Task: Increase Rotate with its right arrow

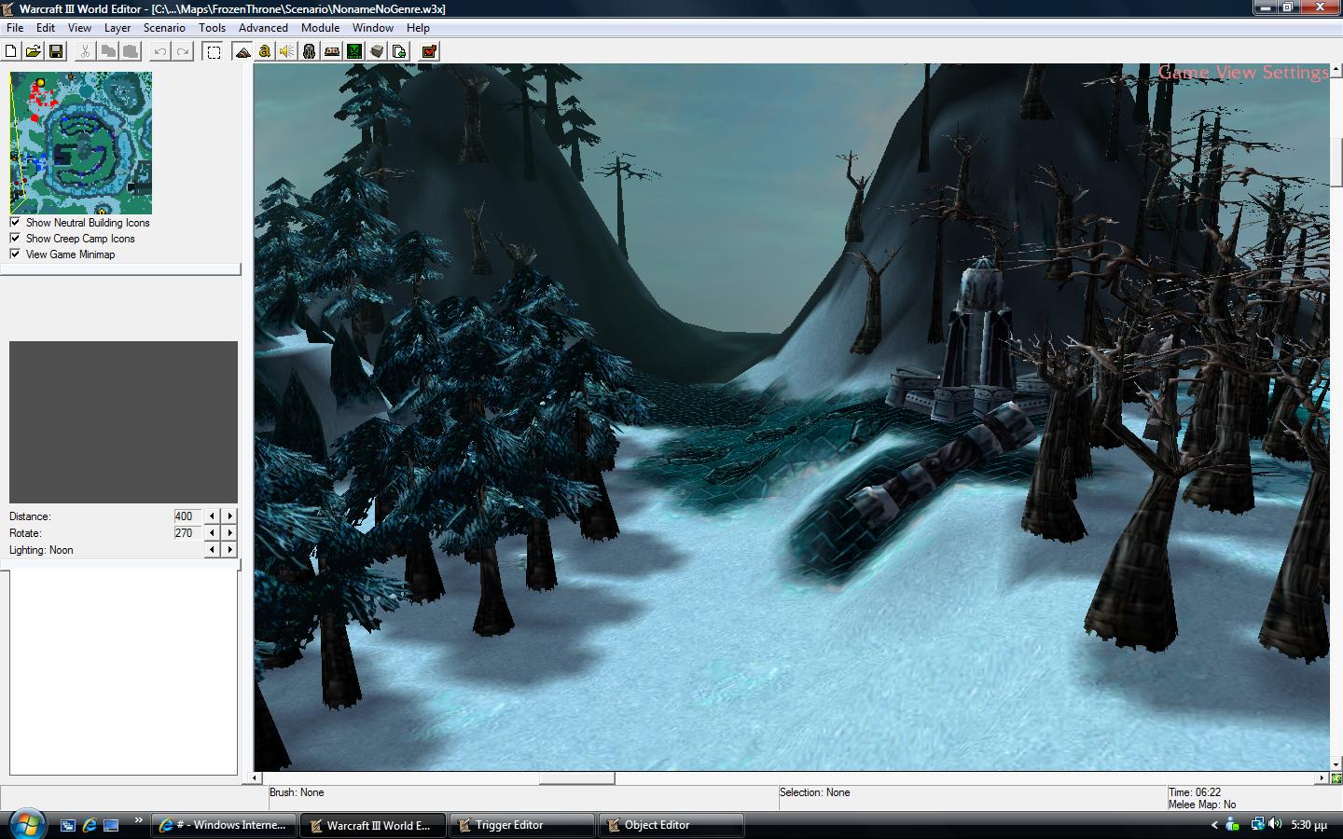Action: (x=230, y=532)
